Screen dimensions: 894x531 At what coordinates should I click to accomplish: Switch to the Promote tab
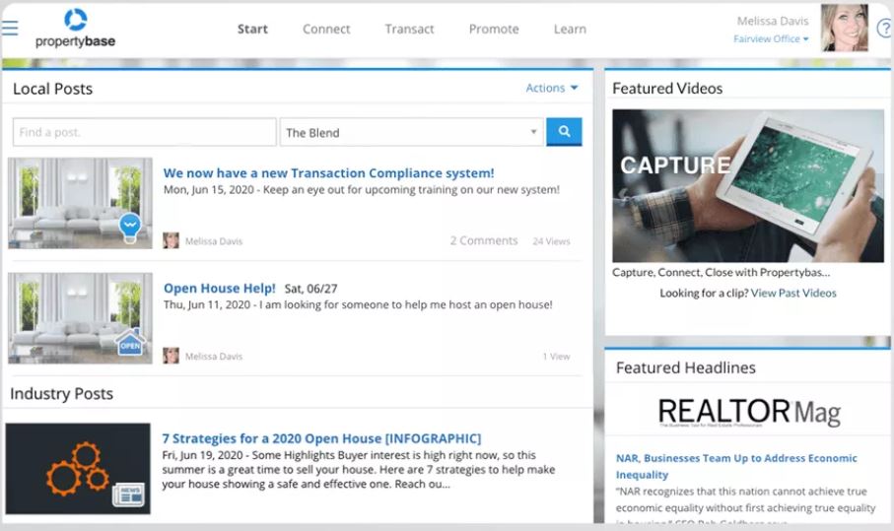pos(494,29)
